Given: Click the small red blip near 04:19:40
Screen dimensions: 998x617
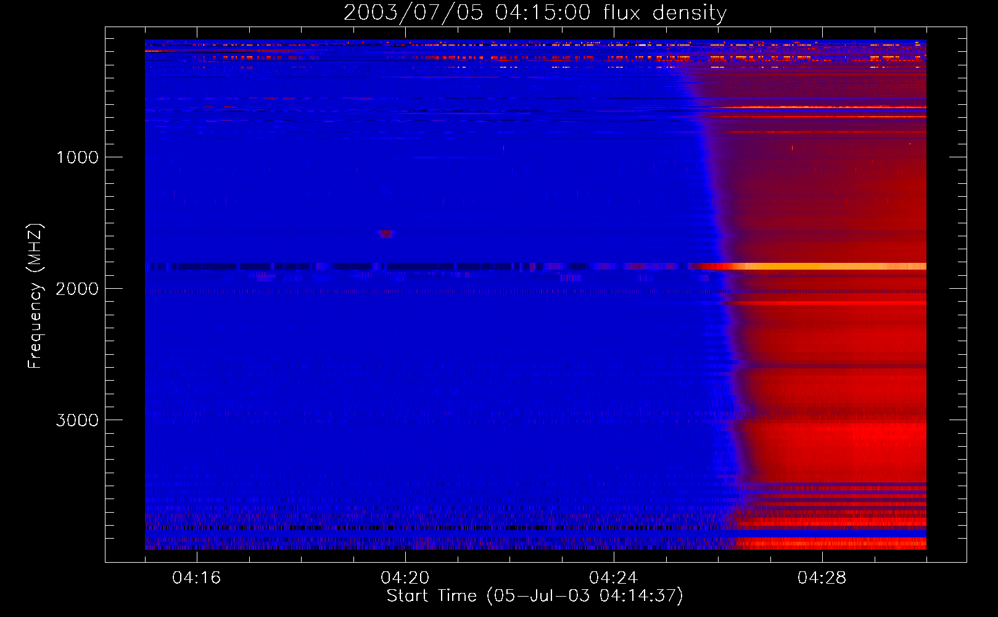Looking at the screenshot, I should 386,234.
